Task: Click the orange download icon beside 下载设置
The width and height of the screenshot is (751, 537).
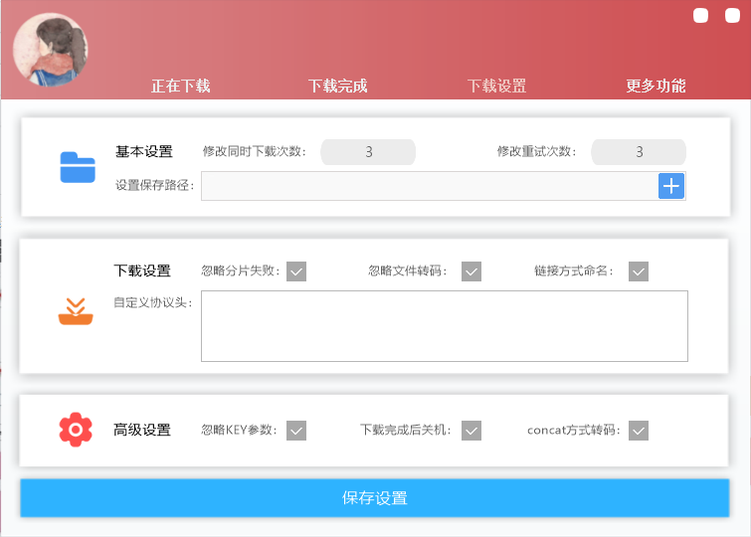Action: point(76,311)
